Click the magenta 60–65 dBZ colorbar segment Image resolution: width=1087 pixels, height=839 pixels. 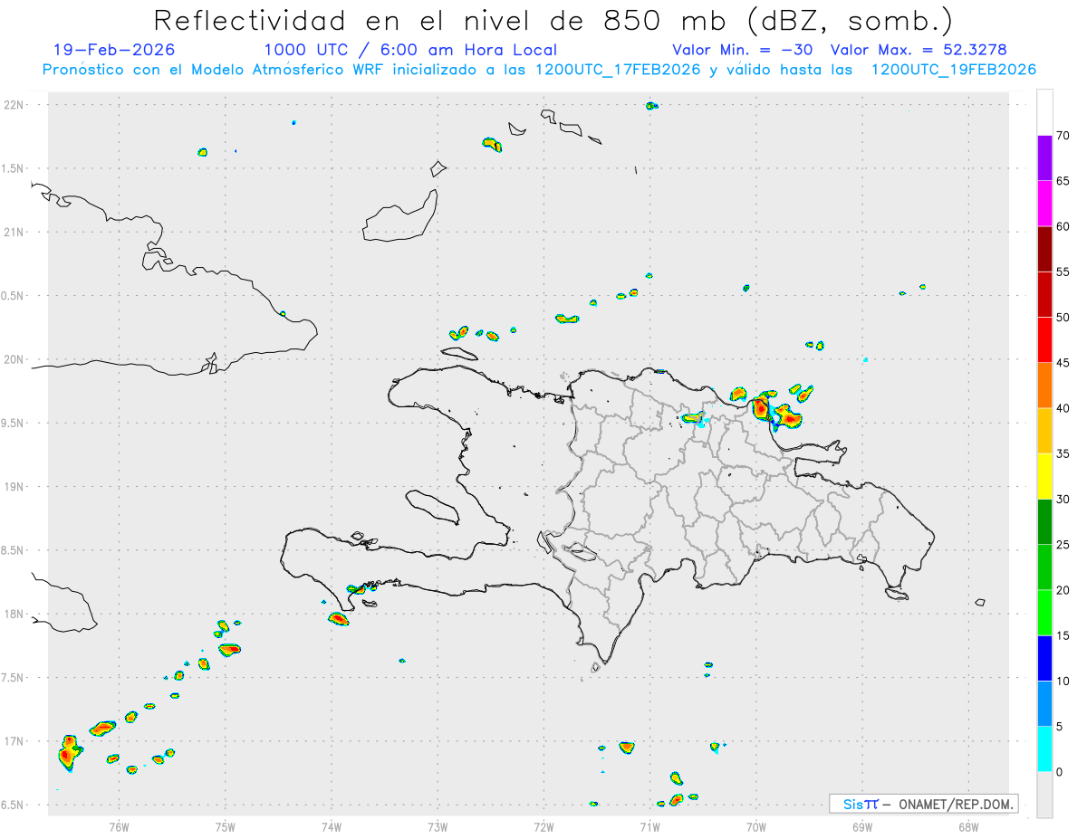[1044, 204]
